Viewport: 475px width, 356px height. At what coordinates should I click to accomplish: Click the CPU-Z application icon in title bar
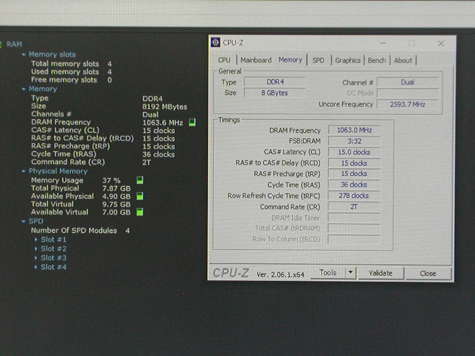tap(216, 43)
